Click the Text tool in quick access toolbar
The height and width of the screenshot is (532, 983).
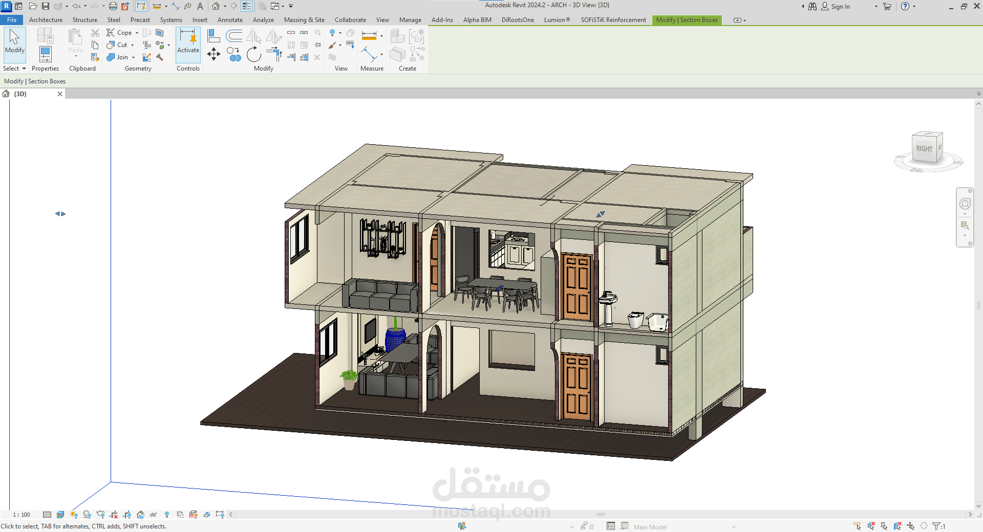point(200,6)
